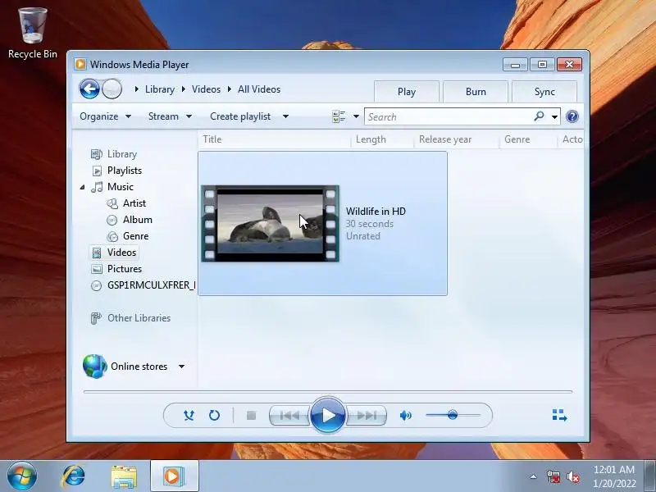Viewport: 656px width, 492px height.
Task: Open the search options dropdown arrow
Action: (554, 116)
